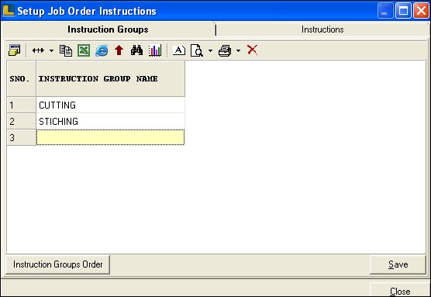Click the print preview magnifier icon

pyautogui.click(x=197, y=50)
